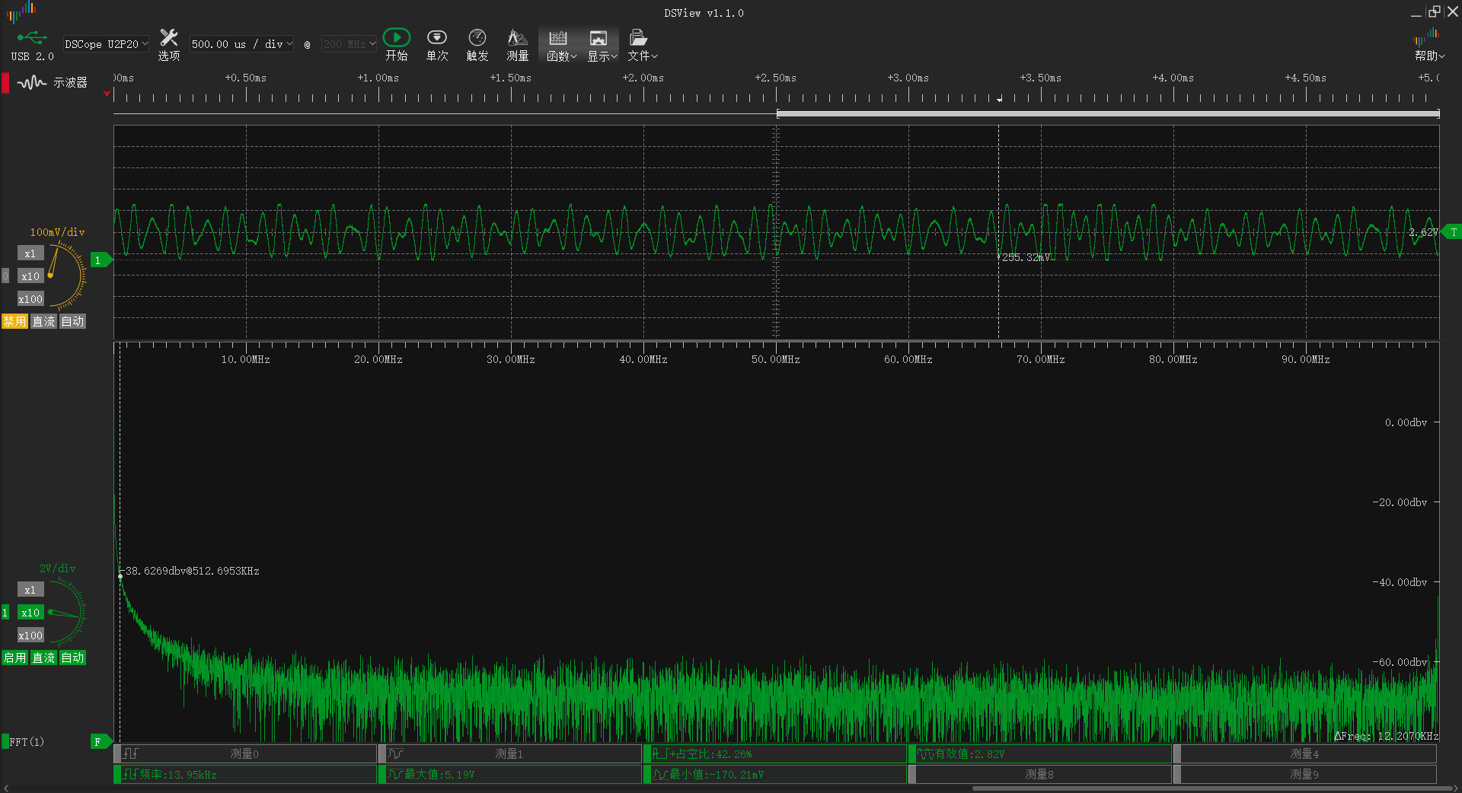Viewport: 1462px width, 793px height.
Task: Click the white cursor marker on time ruler
Action: point(999,99)
